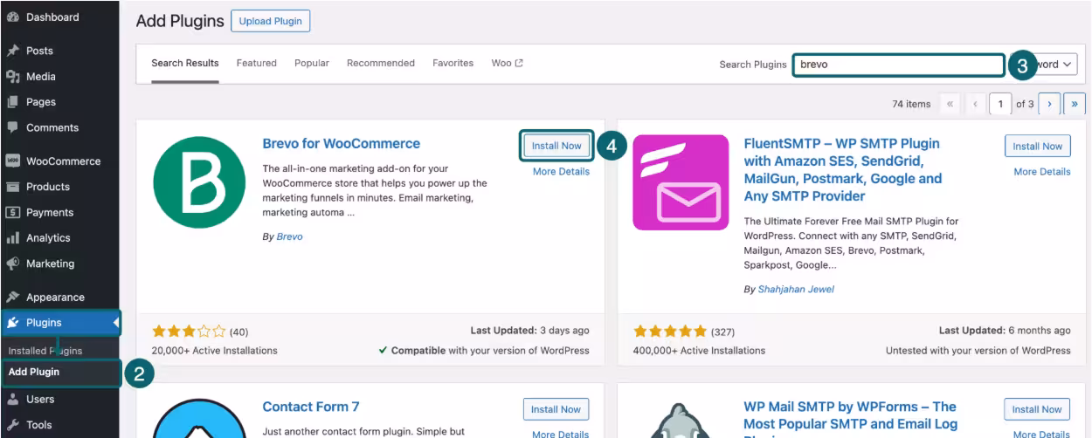The height and width of the screenshot is (438, 1092).
Task: Open the Woo external tab
Action: [x=508, y=64]
